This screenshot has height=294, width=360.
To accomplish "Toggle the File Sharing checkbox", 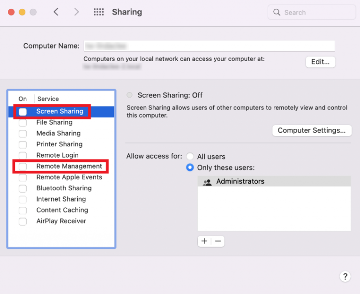I will pyautogui.click(x=22, y=122).
